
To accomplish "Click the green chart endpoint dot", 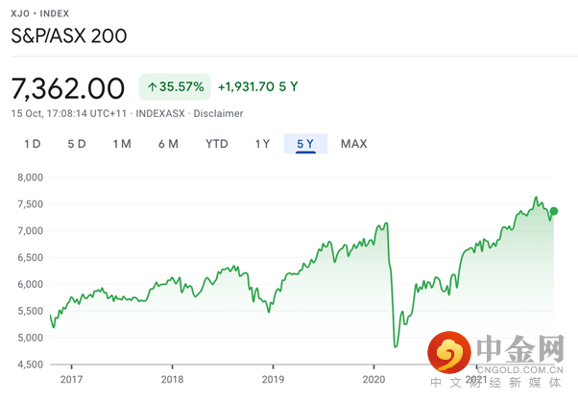I will (x=554, y=211).
